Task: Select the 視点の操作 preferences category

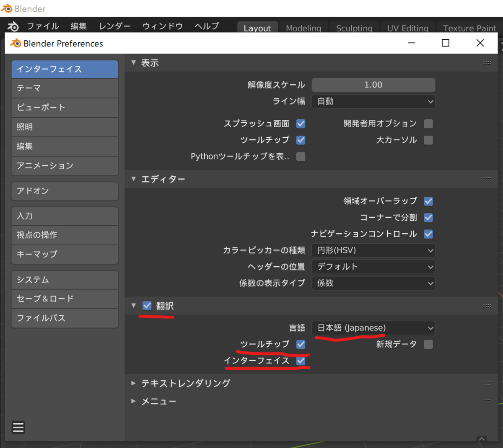Action: click(x=65, y=235)
